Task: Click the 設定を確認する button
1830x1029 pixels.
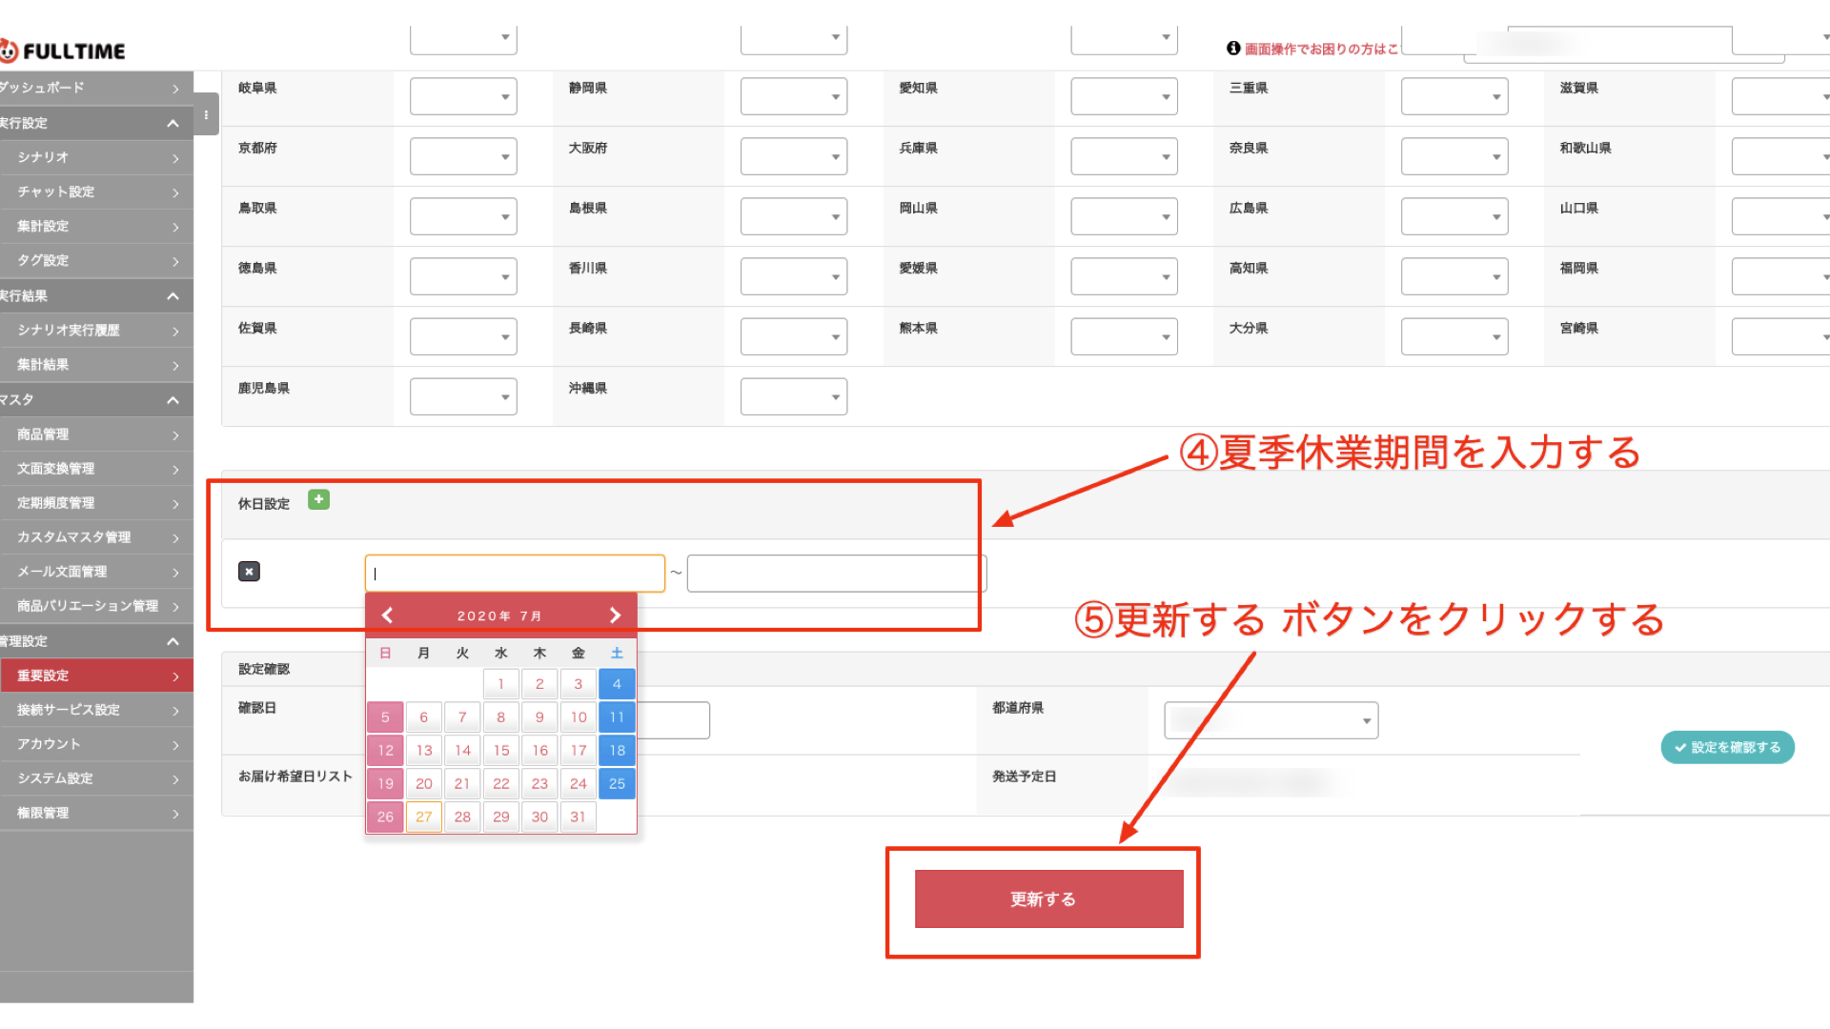Action: click(1727, 747)
